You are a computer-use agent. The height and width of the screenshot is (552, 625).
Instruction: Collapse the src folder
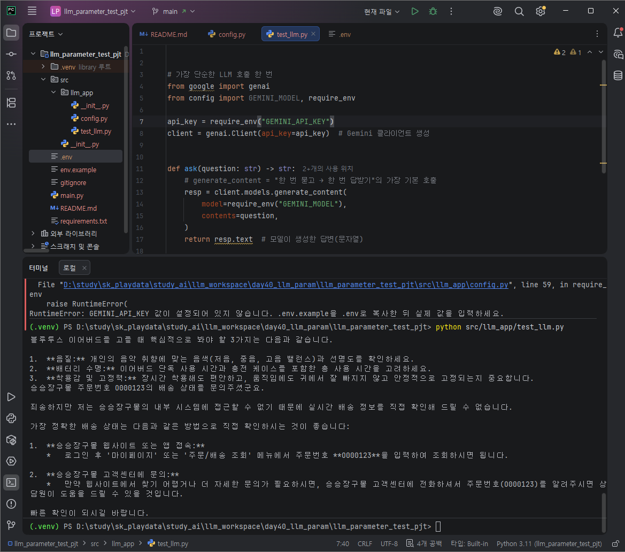pyautogui.click(x=43, y=79)
